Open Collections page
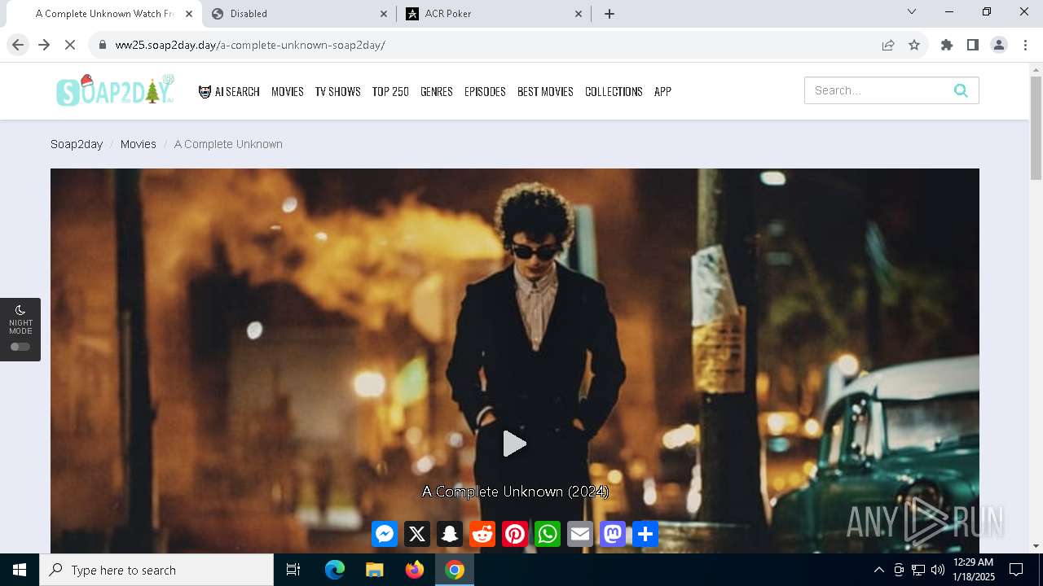Screen dimensions: 1043x586 tap(614, 91)
